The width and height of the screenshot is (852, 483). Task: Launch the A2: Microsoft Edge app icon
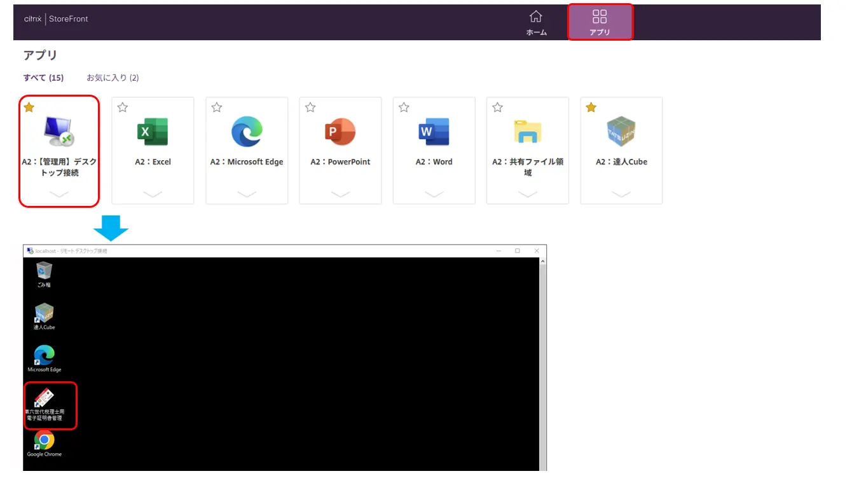(247, 132)
